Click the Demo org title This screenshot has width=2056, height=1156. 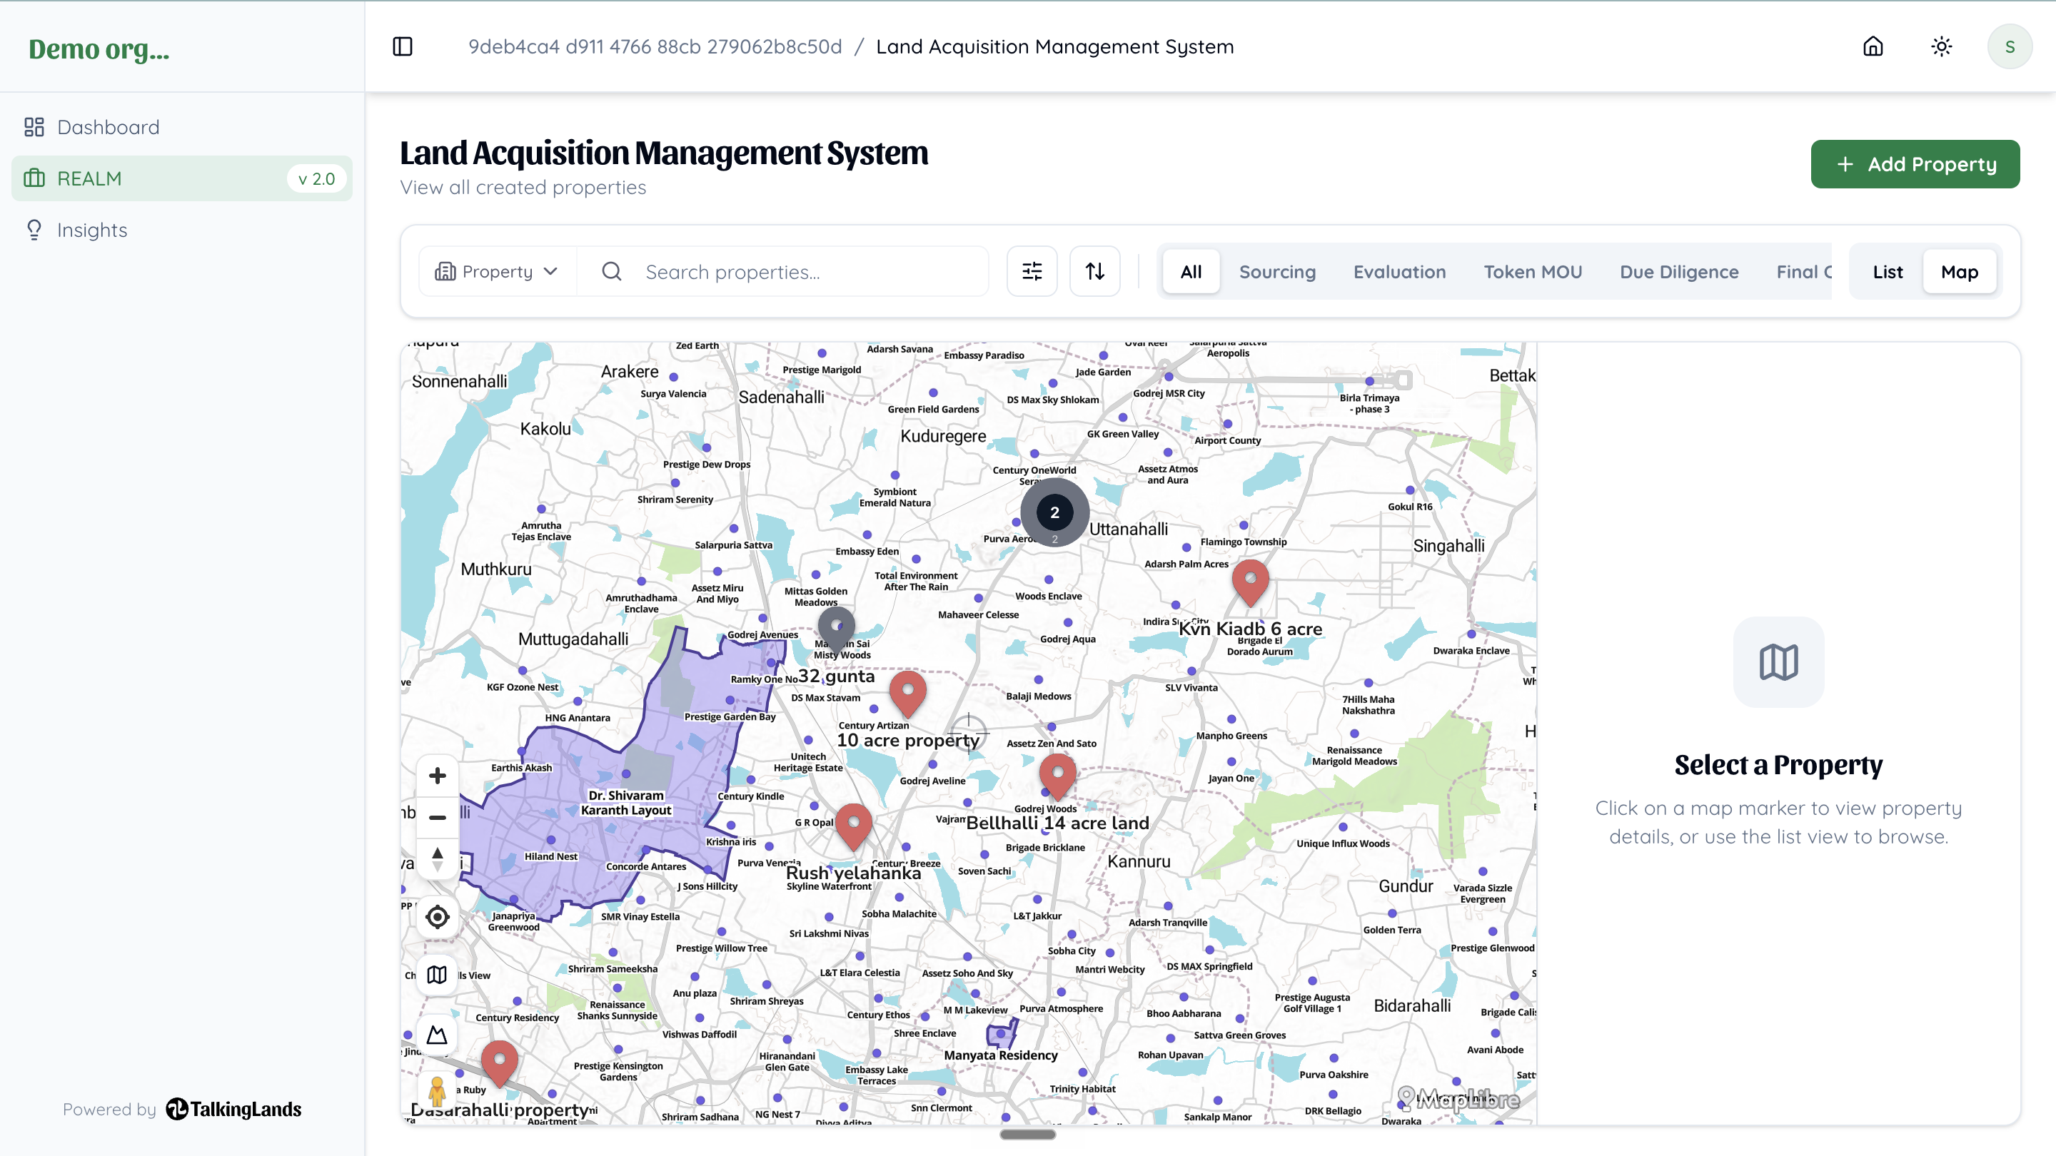click(99, 49)
